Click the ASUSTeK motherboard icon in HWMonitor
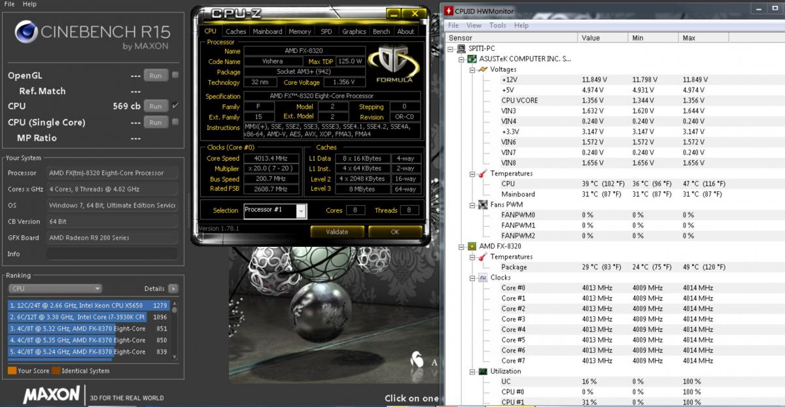 [472, 59]
